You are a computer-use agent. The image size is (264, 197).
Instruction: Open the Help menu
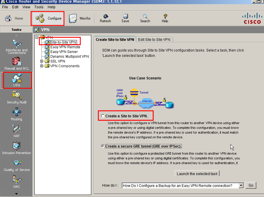[x=52, y=7]
